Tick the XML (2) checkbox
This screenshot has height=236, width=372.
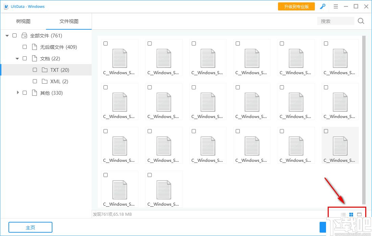coord(35,81)
